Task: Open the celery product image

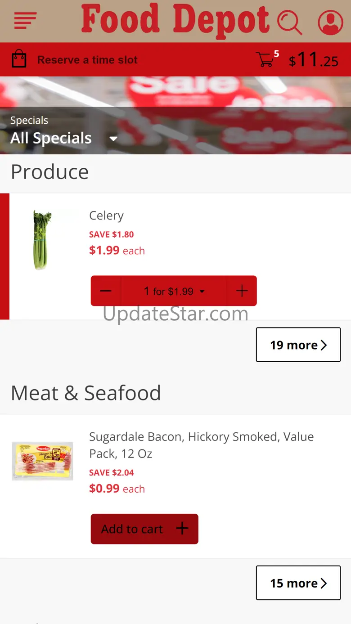Action: pyautogui.click(x=42, y=240)
